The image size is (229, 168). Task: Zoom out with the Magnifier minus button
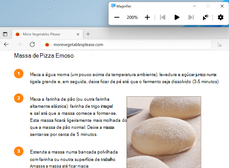pyautogui.click(x=117, y=18)
